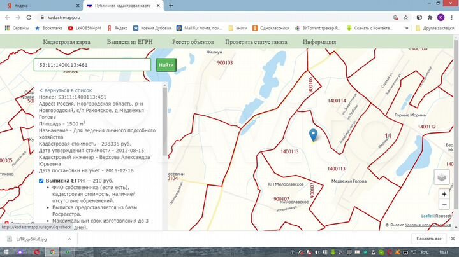Open the Chrome profile avatar menu
Image resolution: width=459 pixels, height=257 pixels.
point(440,17)
